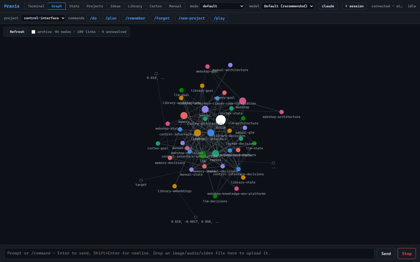This screenshot has height=262, width=420.
Task: Click the webshop-state node
Action: 168,124
